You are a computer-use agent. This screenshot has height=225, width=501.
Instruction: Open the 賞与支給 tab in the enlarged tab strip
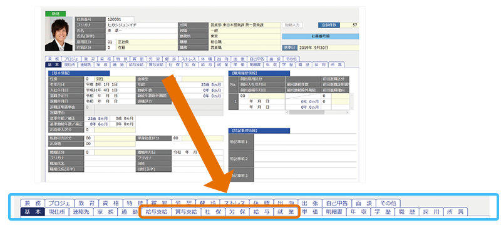pos(186,212)
